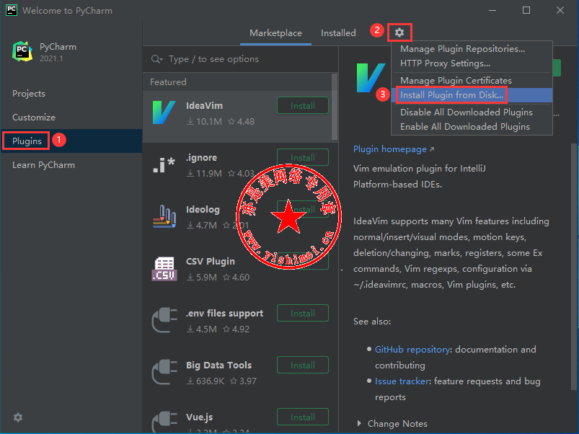Open options gear at bottom-left of sidebar
Viewport: 579px width, 434px height.
point(18,417)
